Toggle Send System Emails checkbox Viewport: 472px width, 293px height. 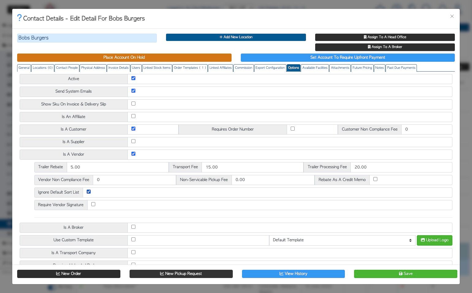pos(133,91)
